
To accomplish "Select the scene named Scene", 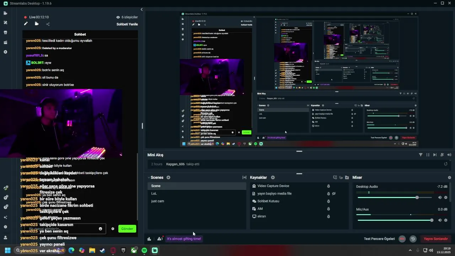I will click(197, 186).
